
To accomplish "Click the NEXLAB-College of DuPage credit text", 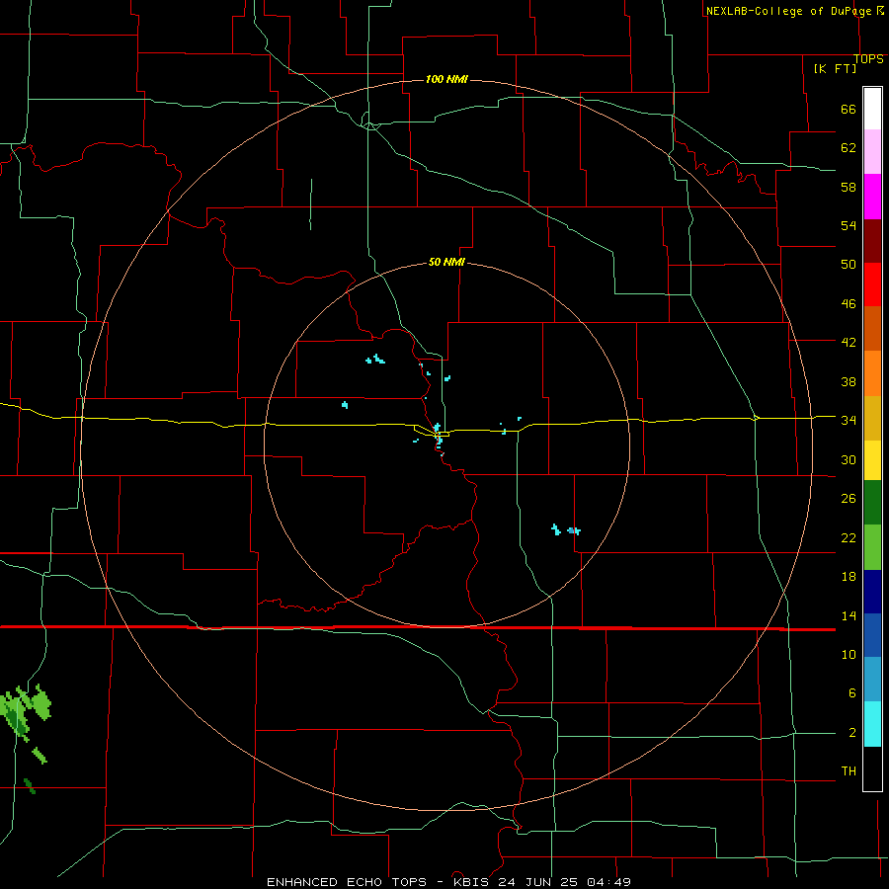I will tap(788, 11).
